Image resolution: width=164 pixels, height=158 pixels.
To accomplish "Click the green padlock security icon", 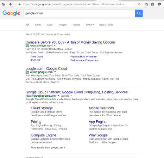I will coord(19,4).
